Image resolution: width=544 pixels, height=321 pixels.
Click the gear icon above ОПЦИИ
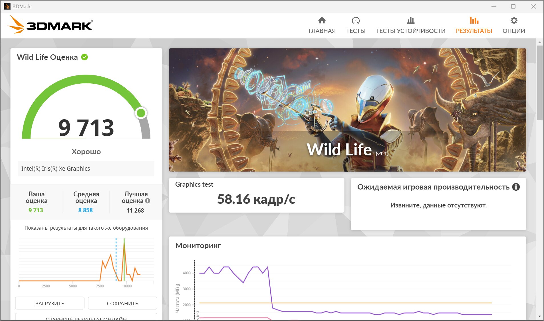point(514,20)
